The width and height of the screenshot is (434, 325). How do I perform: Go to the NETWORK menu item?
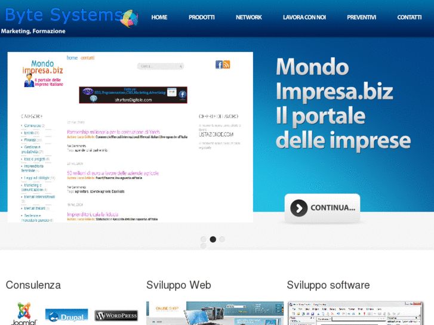pyautogui.click(x=248, y=17)
